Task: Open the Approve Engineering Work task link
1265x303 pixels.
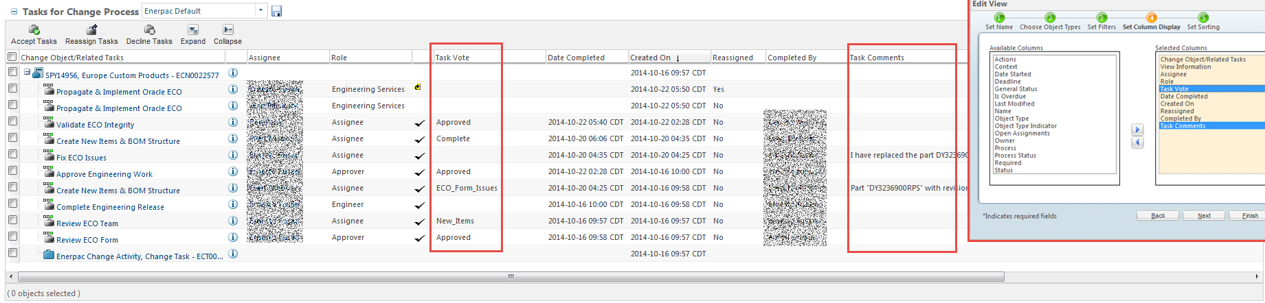Action: (104, 174)
